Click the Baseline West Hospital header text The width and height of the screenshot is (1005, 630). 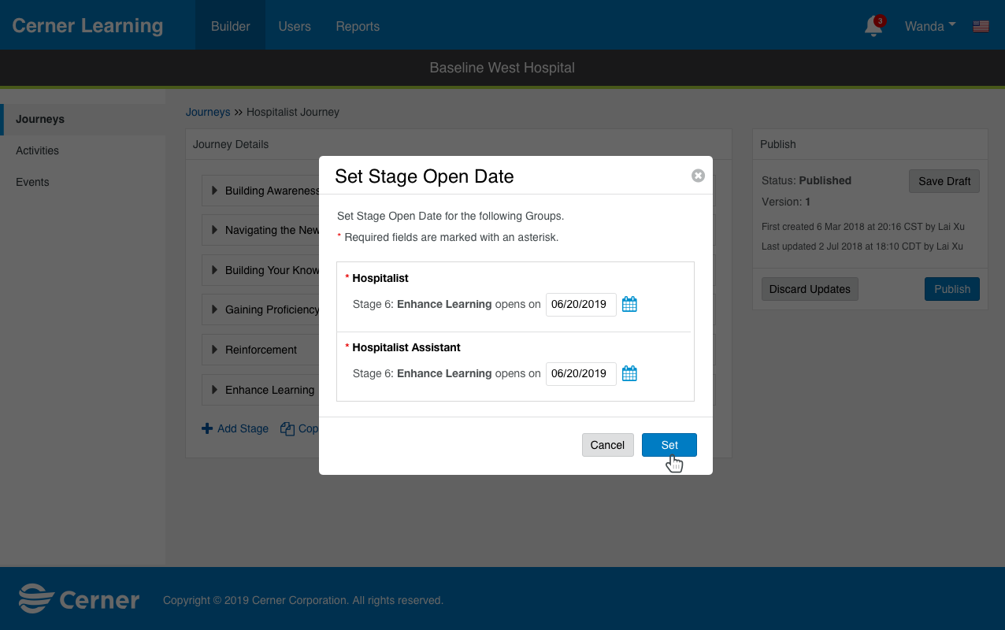[502, 68]
